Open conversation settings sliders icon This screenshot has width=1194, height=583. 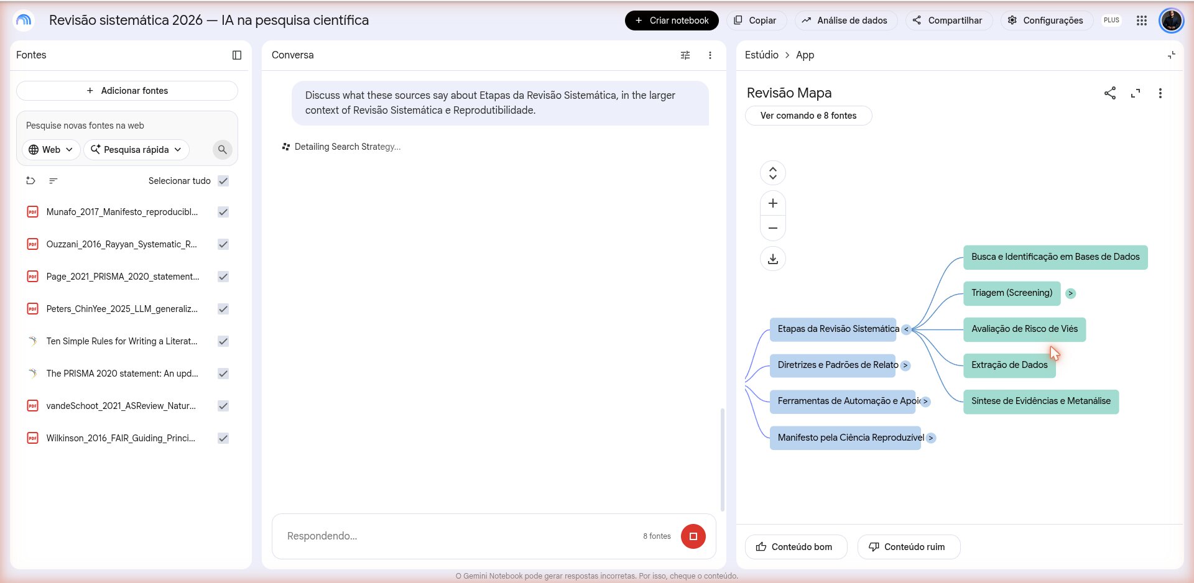[x=685, y=55]
